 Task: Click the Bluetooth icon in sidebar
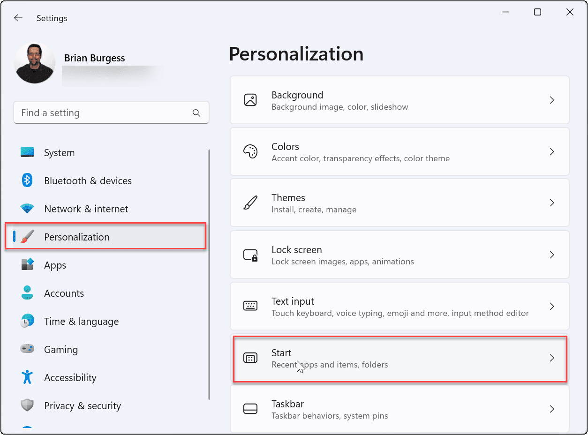tap(27, 180)
